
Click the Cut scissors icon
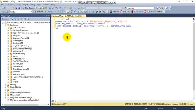pos(50,8)
